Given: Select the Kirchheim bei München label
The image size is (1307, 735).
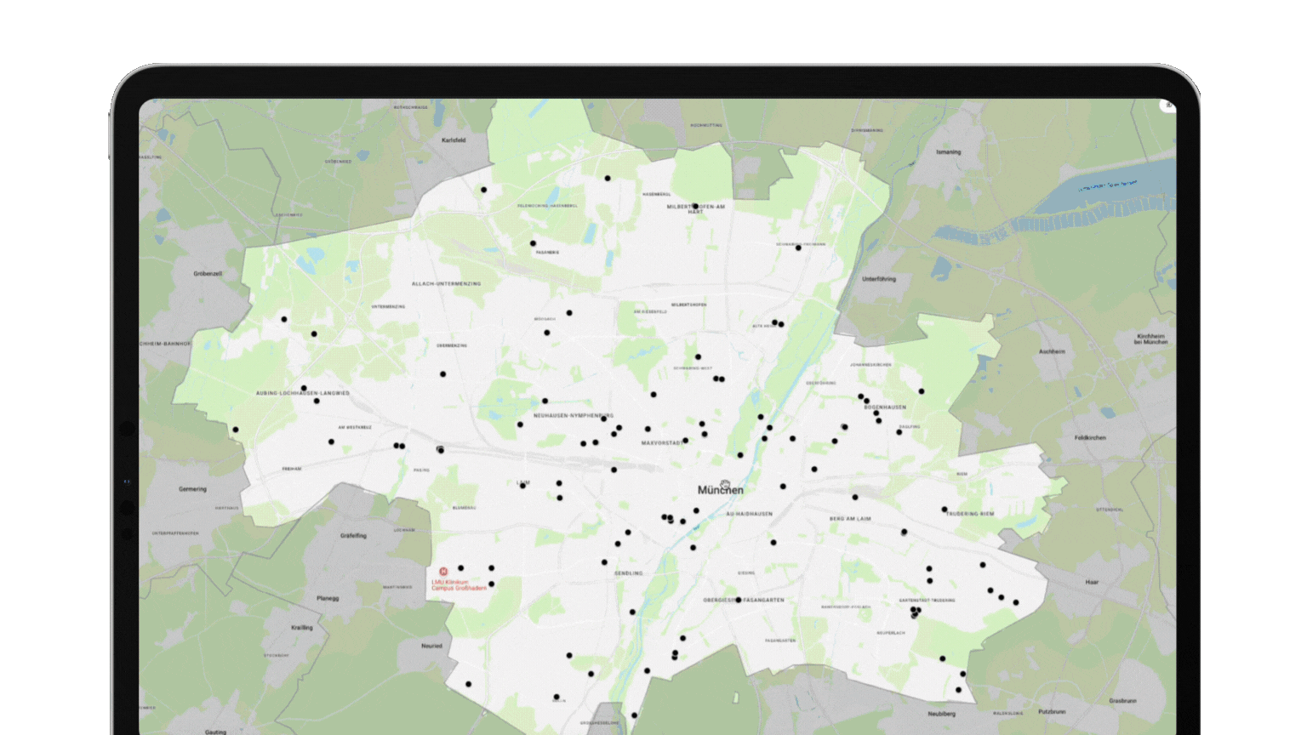Looking at the screenshot, I should pos(1150,339).
